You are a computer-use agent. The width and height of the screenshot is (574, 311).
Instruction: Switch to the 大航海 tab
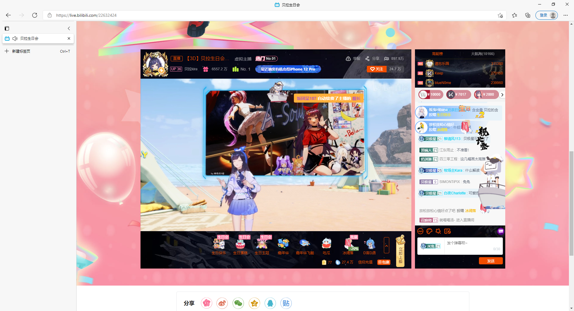click(x=483, y=54)
